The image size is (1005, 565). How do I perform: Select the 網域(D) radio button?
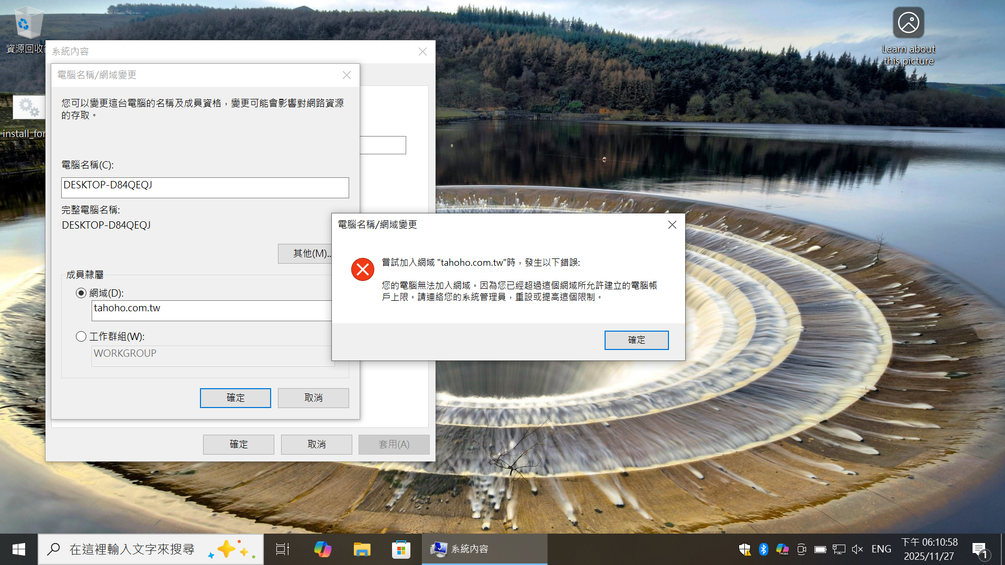(x=81, y=293)
